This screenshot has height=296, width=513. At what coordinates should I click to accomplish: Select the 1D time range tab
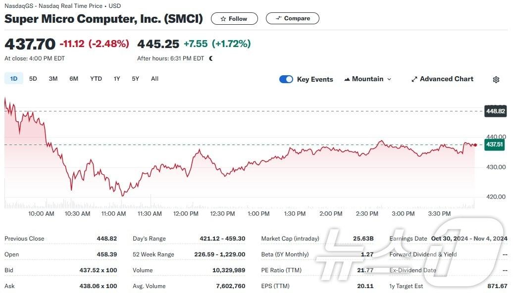14,79
